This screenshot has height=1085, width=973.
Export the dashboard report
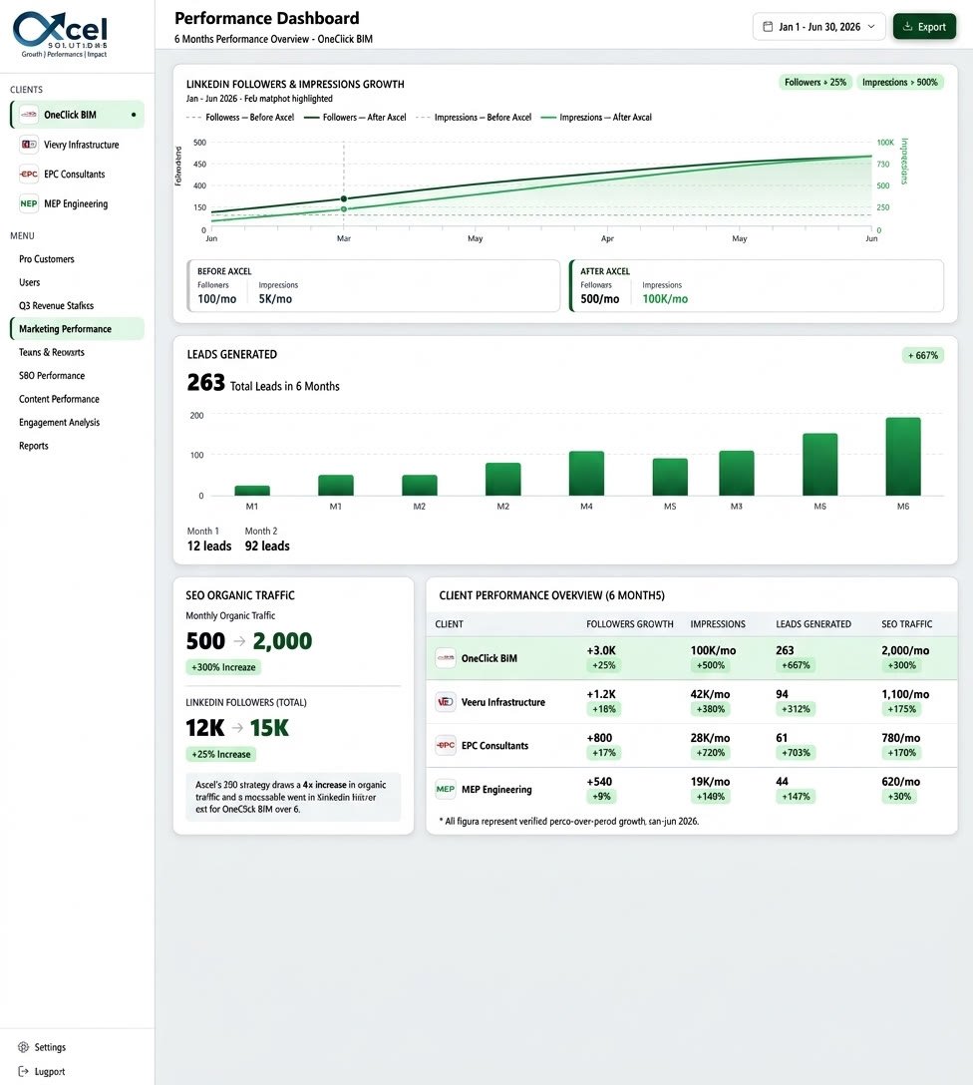coord(924,27)
